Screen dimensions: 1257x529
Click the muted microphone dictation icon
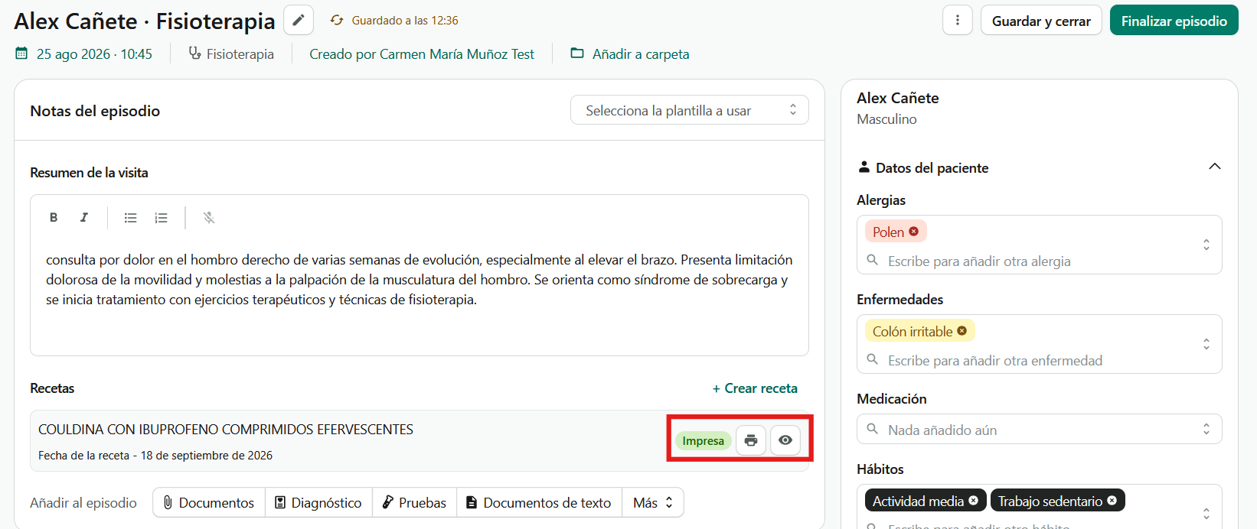click(209, 218)
